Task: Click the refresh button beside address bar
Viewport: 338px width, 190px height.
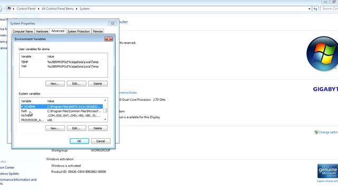Action: [315, 9]
